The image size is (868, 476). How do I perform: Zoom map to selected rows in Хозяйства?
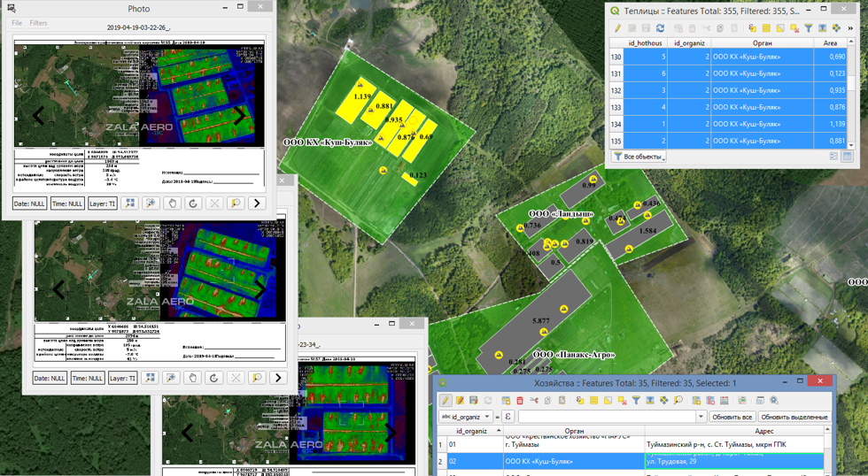[678, 400]
